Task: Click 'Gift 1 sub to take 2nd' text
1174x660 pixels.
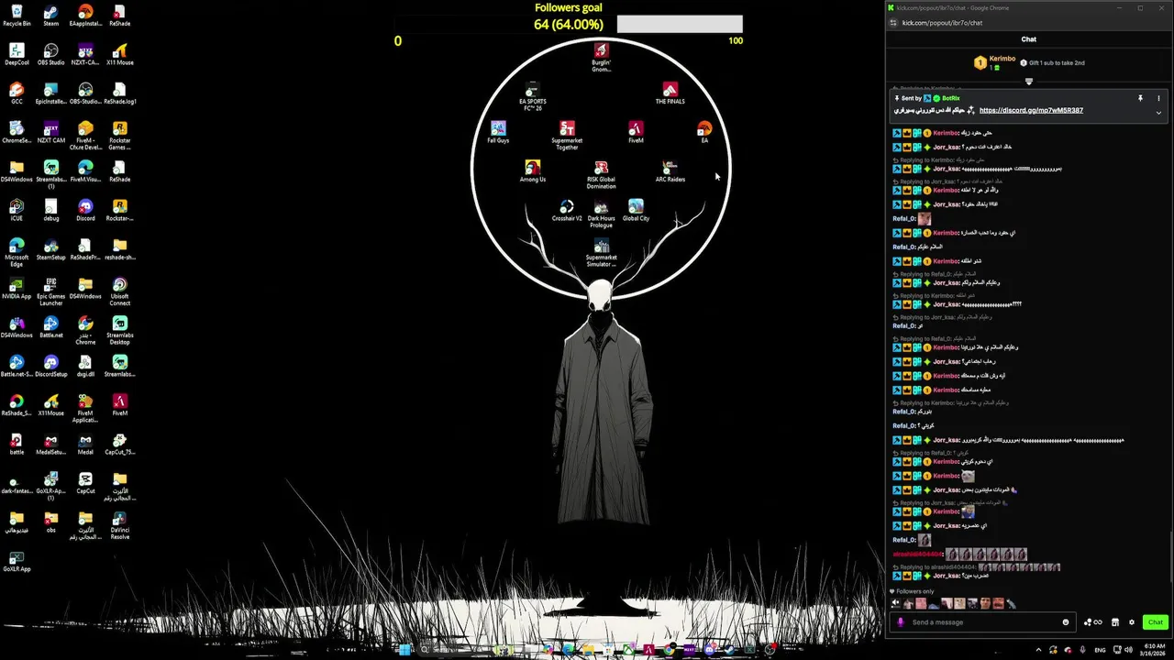Action: tap(1057, 63)
